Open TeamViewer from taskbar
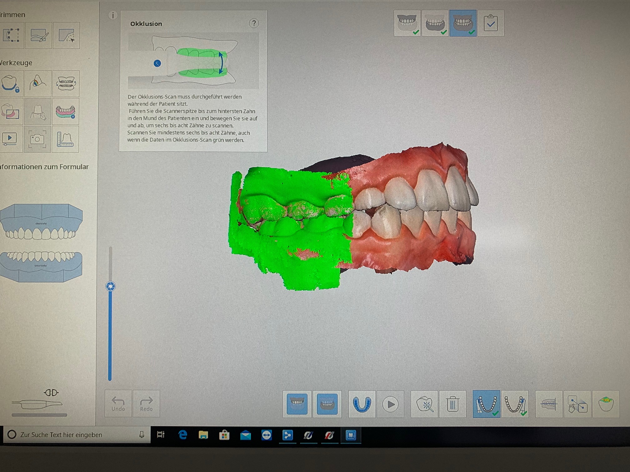 pos(266,435)
